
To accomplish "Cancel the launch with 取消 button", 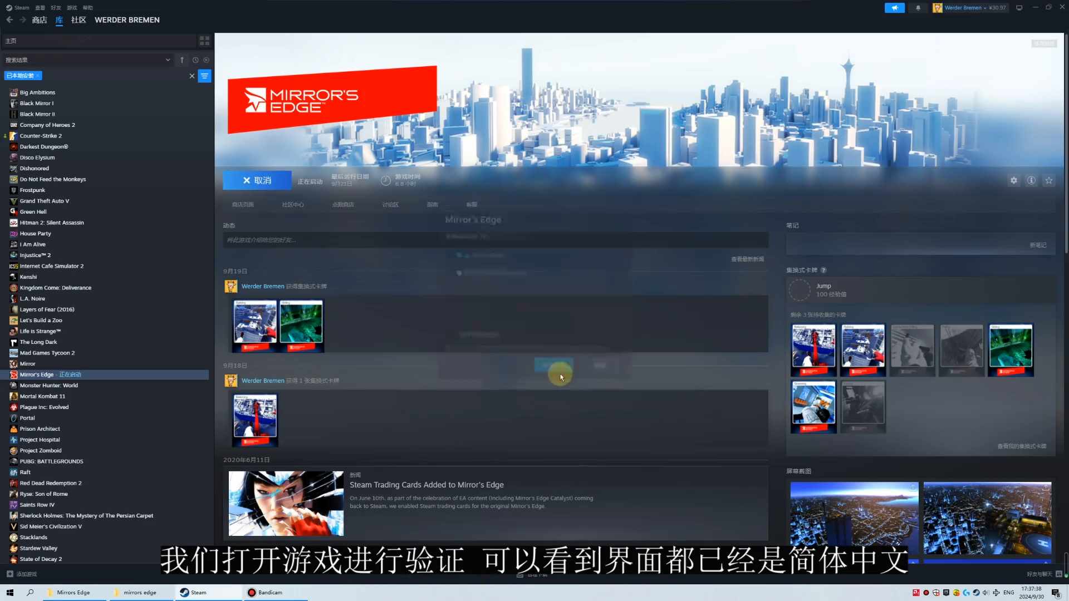I will [x=257, y=180].
